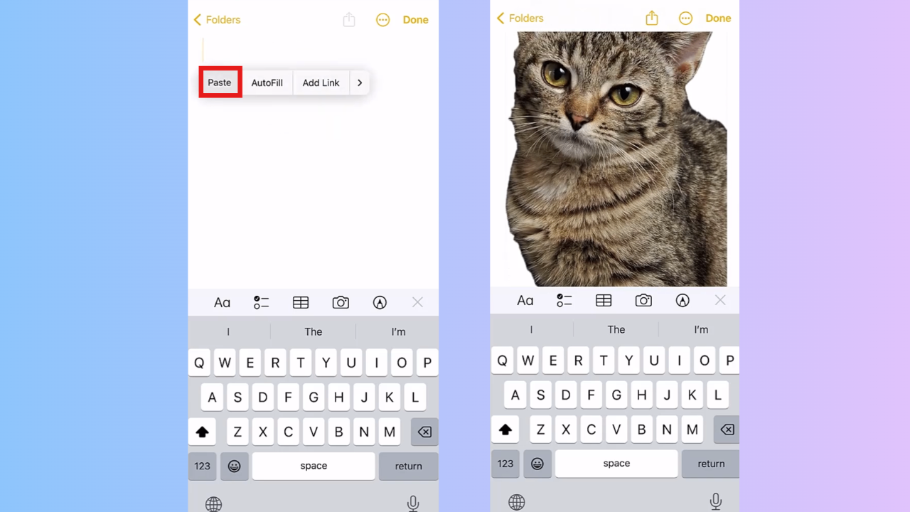Switch keyboards using the globe icon

213,503
